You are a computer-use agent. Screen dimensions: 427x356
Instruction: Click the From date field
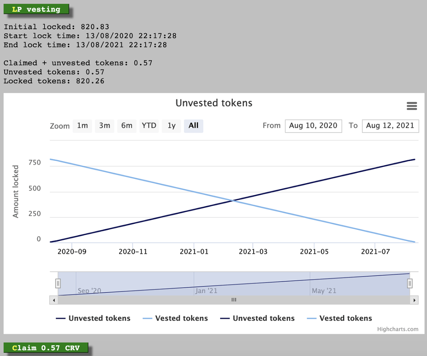313,126
